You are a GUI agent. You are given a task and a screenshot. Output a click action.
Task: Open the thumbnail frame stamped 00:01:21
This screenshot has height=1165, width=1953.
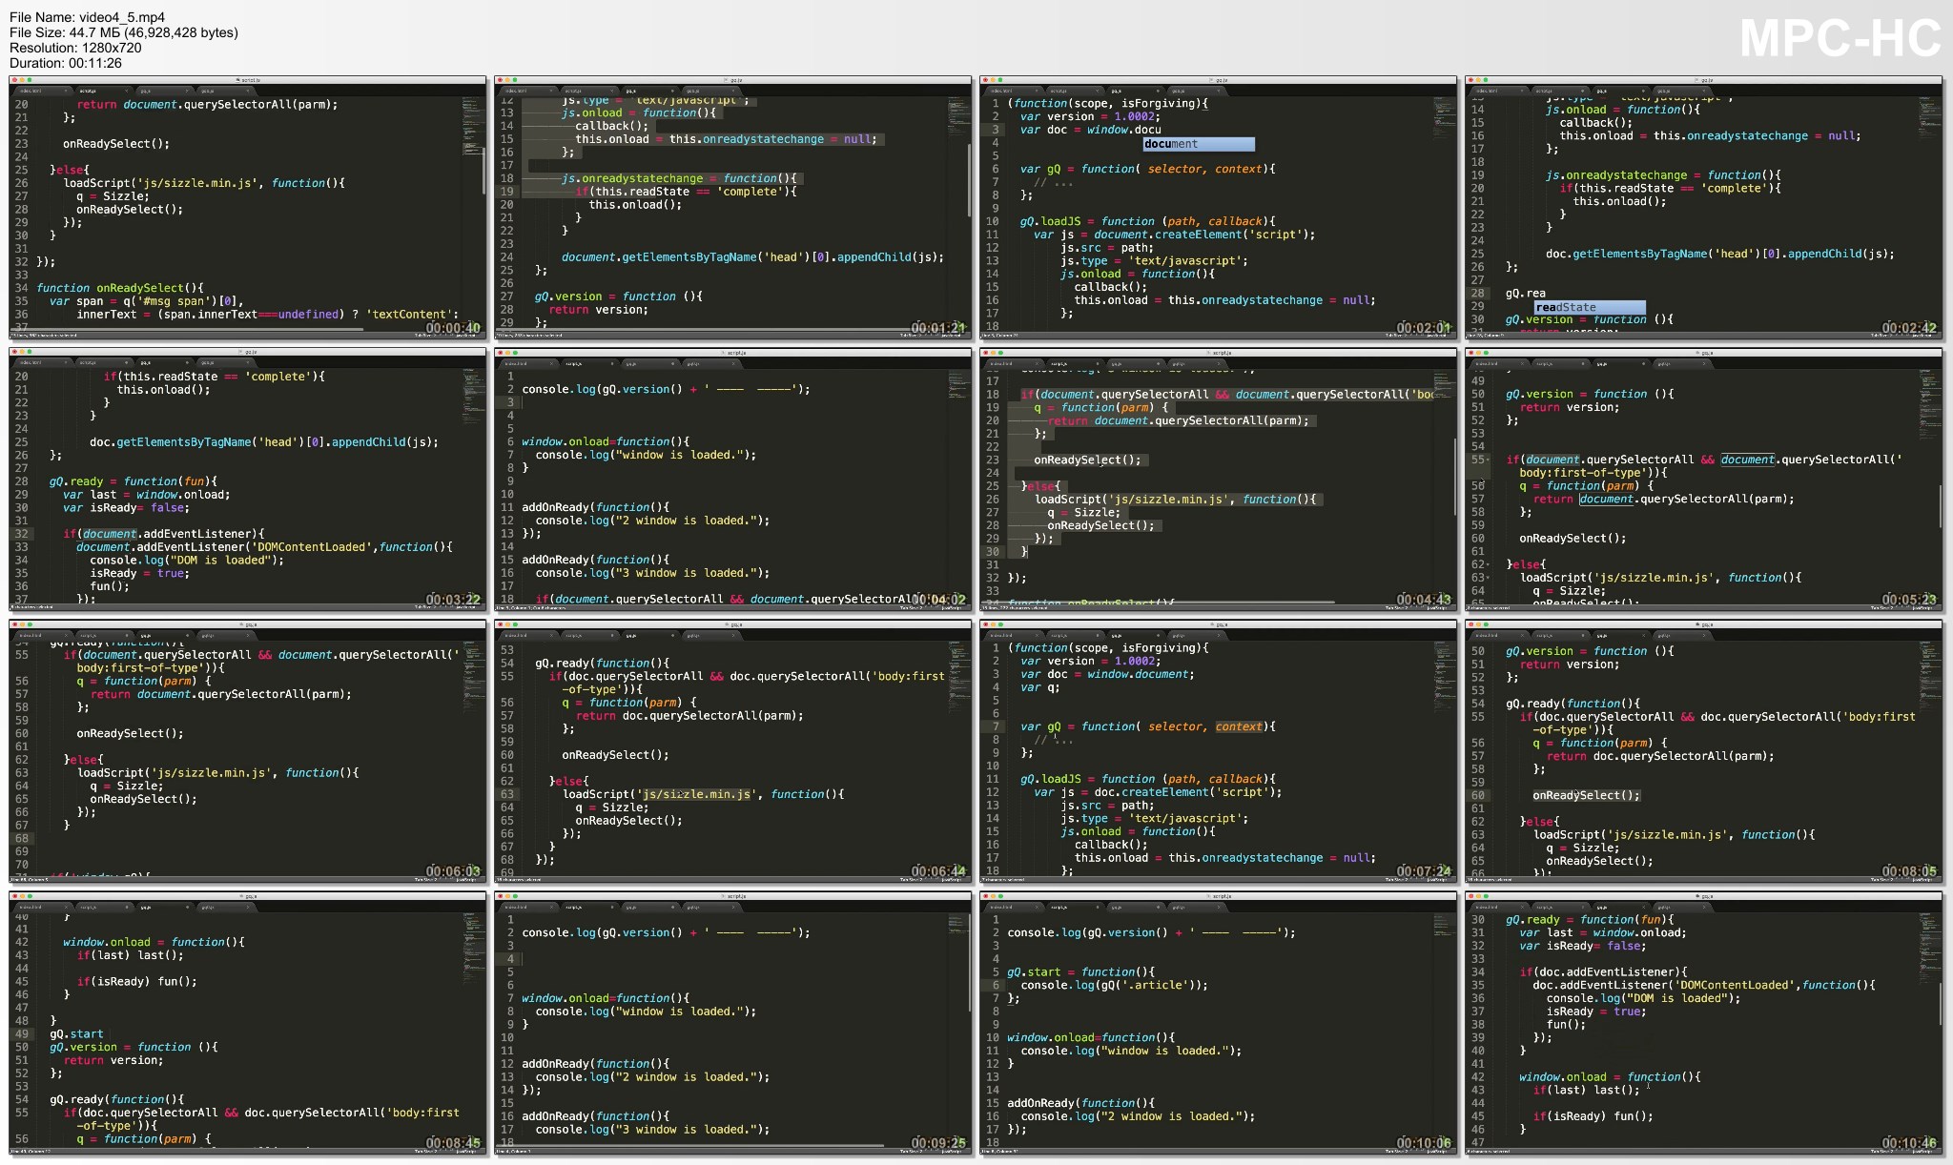point(733,208)
